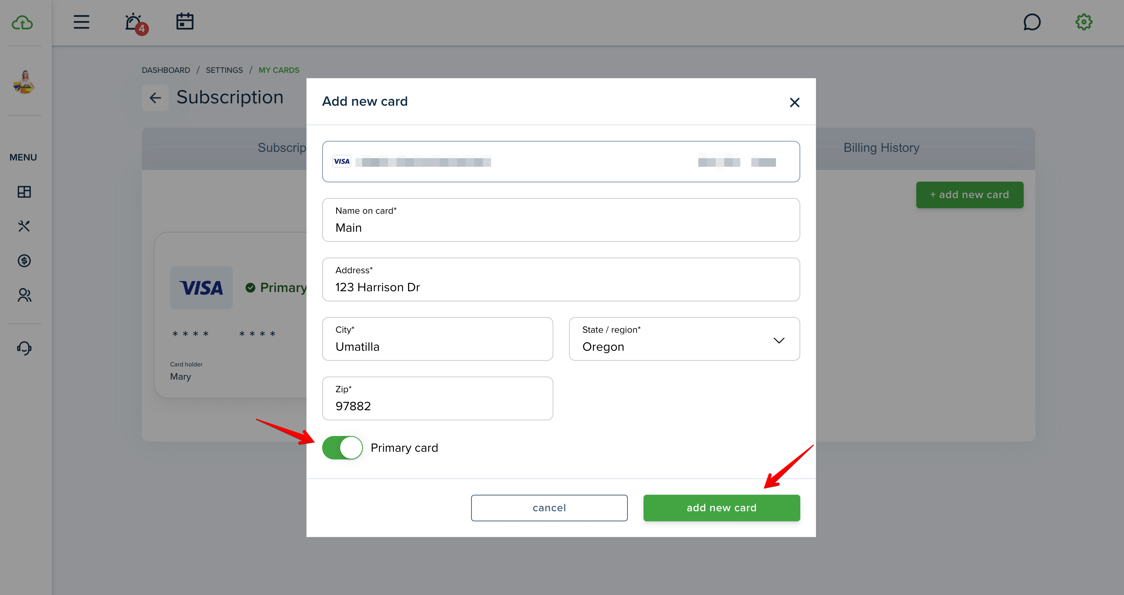Toggle the Primary card switch
The width and height of the screenshot is (1124, 595).
pos(343,448)
